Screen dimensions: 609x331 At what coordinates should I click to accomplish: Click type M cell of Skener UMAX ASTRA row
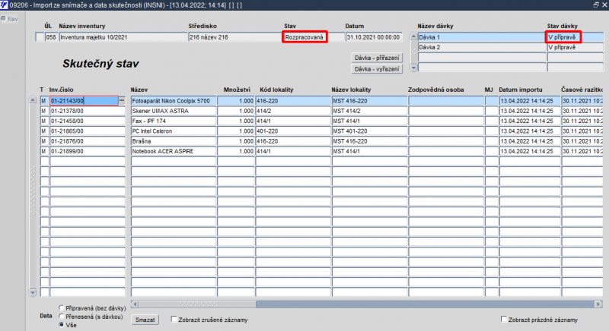pos(44,111)
